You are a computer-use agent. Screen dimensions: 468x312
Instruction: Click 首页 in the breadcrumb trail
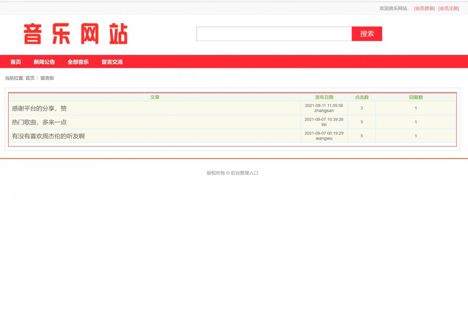point(30,78)
